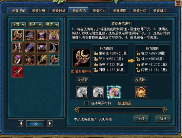182x138 pixels.
Task: Click the glowing purple refining scroll
Action: [114, 92]
